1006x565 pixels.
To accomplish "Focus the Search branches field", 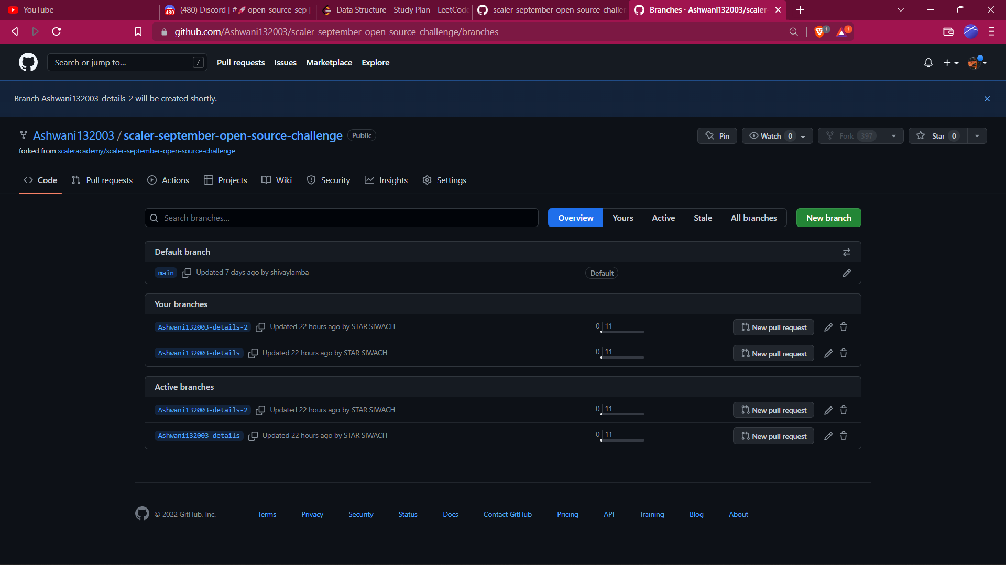I will pos(346,218).
